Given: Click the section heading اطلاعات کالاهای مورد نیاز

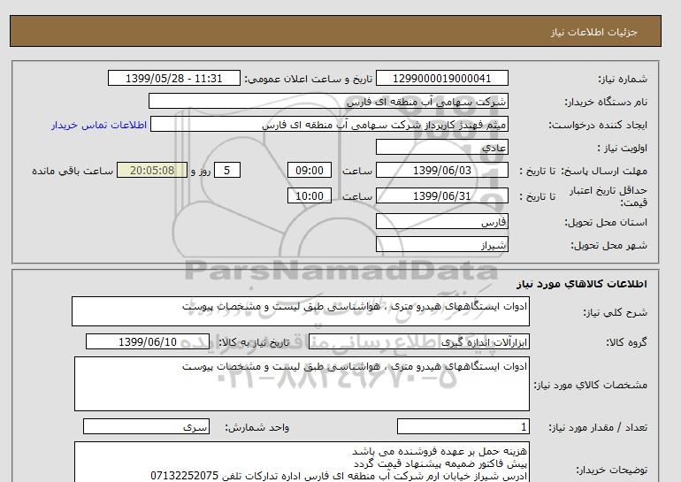Looking at the screenshot, I should (582, 284).
